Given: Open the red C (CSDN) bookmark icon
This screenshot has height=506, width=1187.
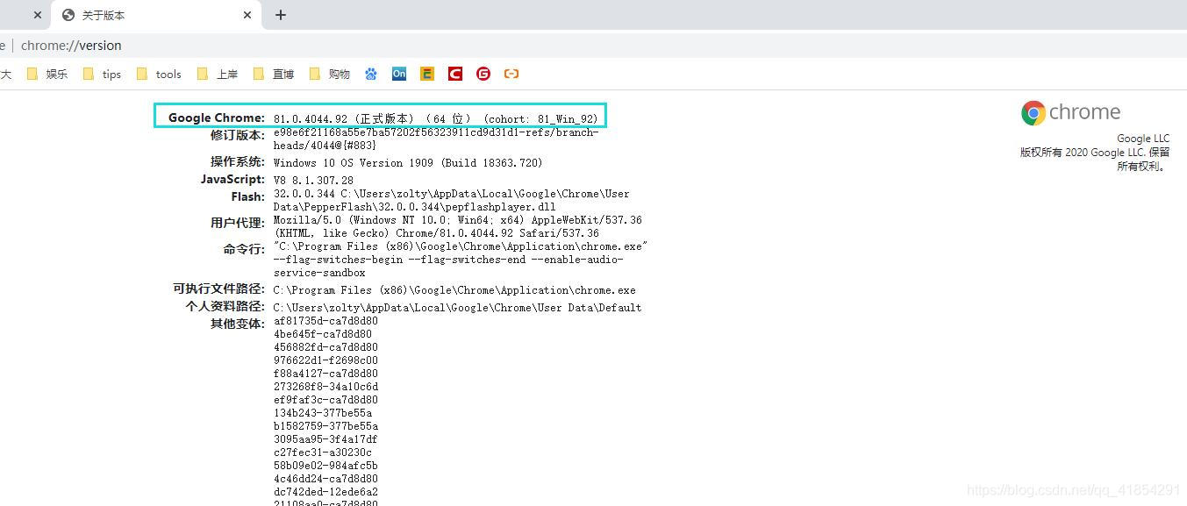Looking at the screenshot, I should point(455,75).
